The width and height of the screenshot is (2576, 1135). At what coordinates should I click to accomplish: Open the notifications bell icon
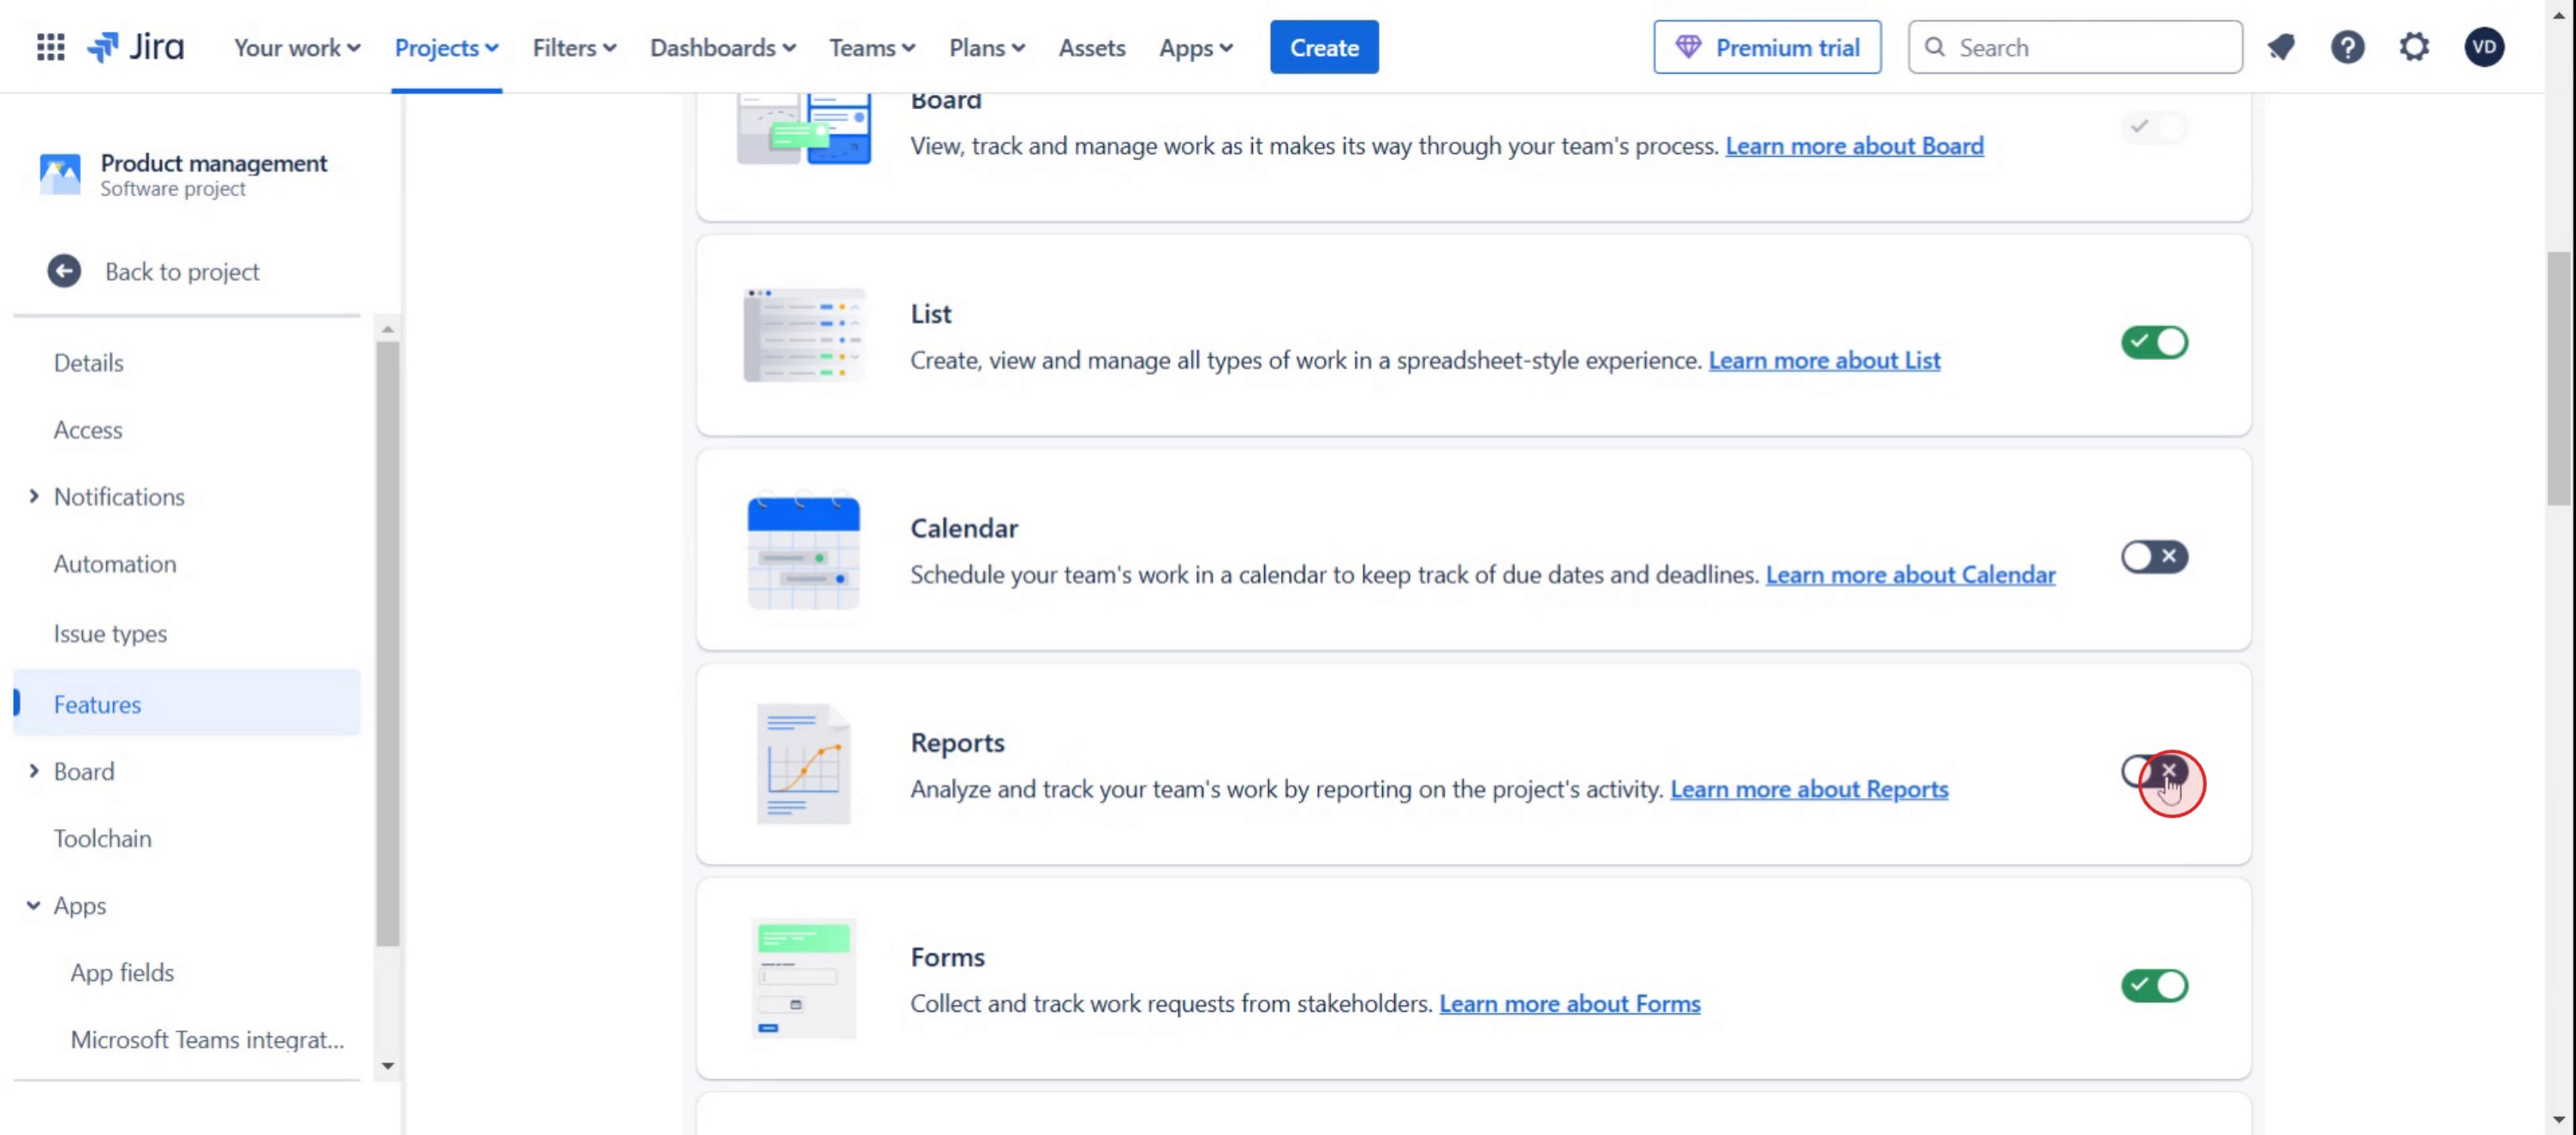tap(2281, 47)
